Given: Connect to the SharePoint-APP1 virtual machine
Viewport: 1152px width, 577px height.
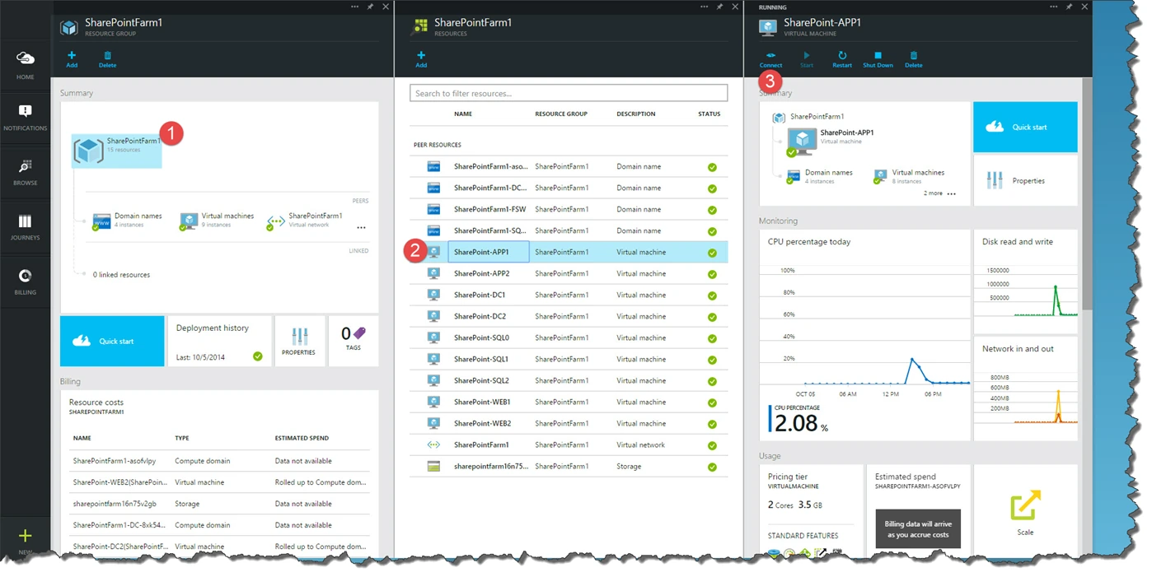Looking at the screenshot, I should pyautogui.click(x=770, y=59).
